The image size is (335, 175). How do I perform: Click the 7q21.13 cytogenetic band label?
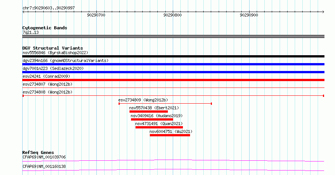pos(30,32)
